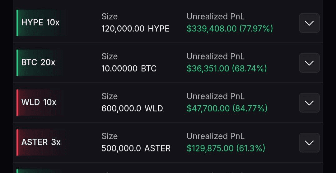
Task: Click the Size label in WLD row
Action: 110,96
